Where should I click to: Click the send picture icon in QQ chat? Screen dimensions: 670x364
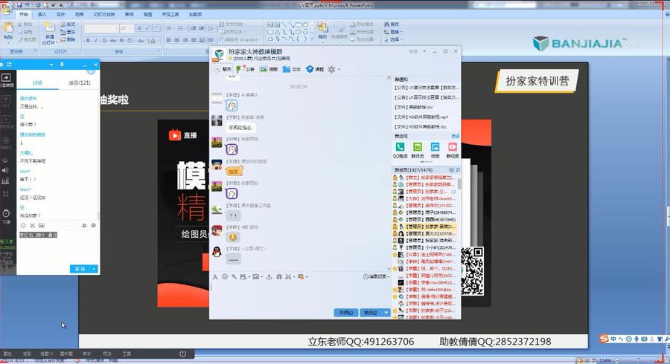pos(255,276)
